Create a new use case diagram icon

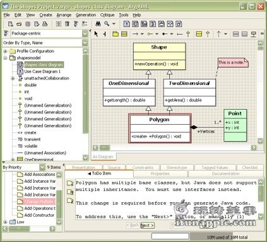point(127,24)
